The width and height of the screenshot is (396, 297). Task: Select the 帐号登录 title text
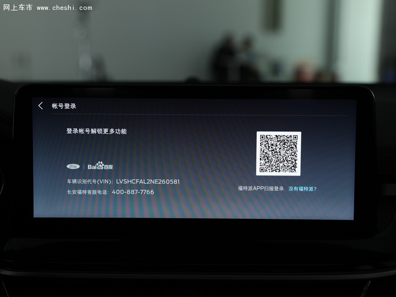[64, 106]
